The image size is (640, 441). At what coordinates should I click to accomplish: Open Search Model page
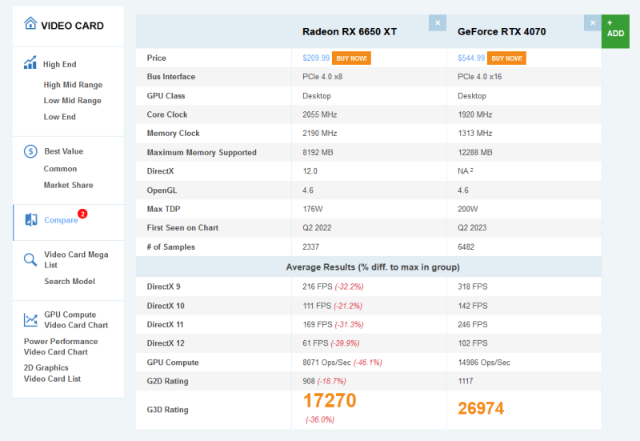tap(70, 282)
